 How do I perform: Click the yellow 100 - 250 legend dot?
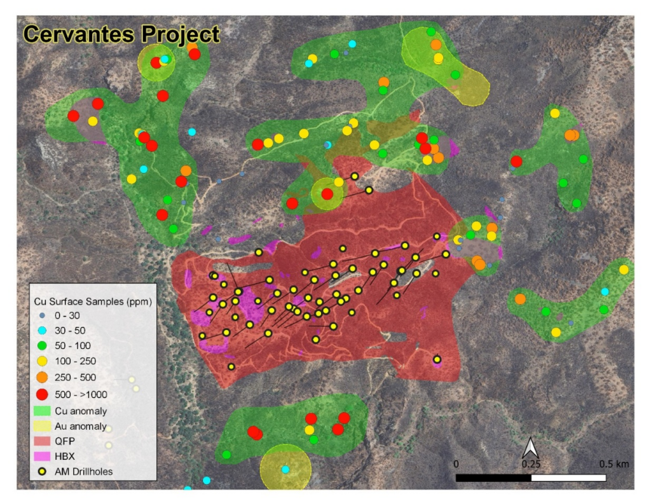point(43,361)
